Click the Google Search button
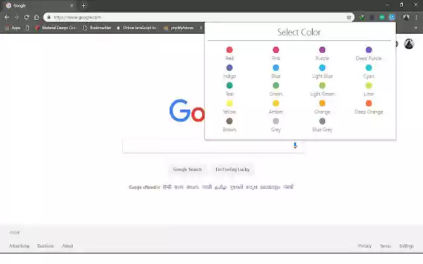 (187, 170)
